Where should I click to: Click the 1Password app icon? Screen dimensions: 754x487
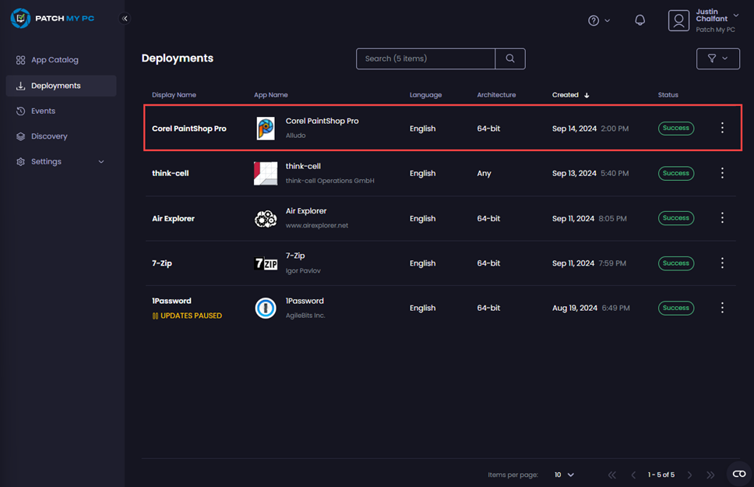tap(266, 309)
